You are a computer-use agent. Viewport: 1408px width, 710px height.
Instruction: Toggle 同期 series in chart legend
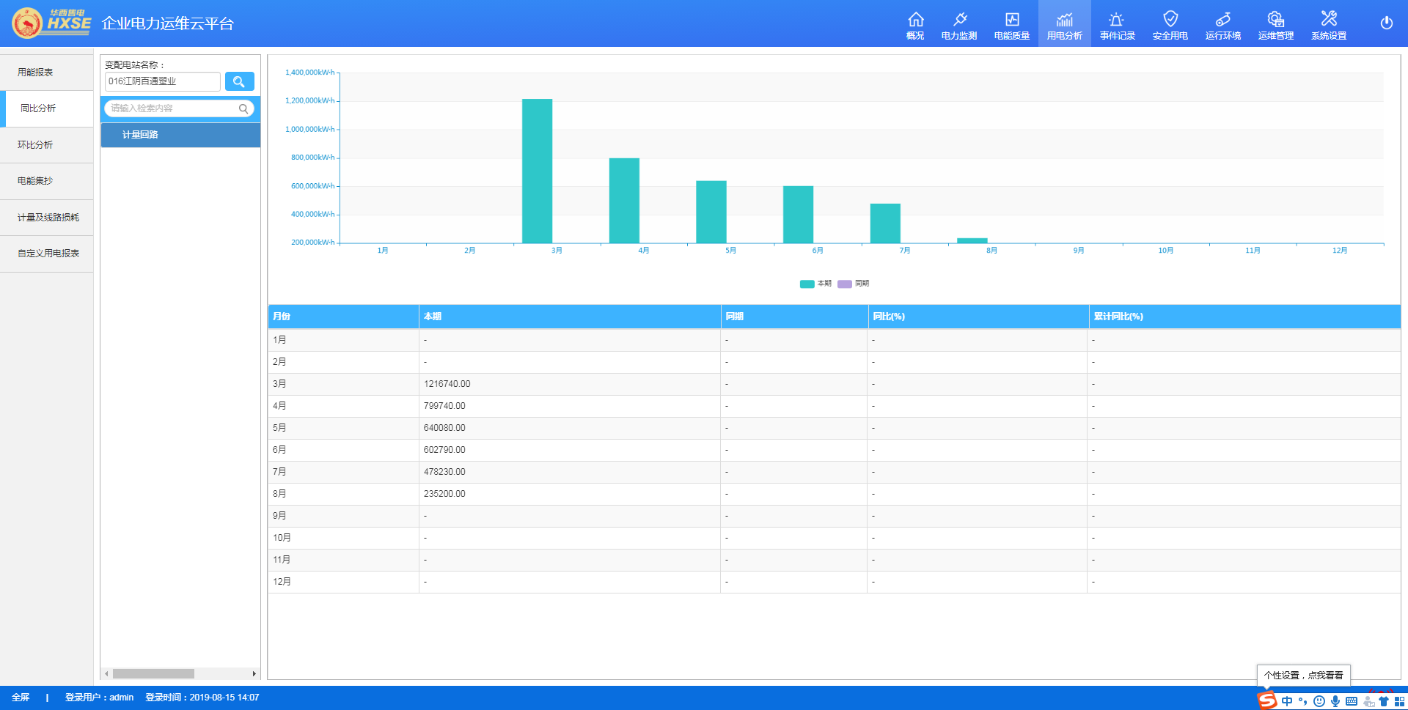point(854,284)
